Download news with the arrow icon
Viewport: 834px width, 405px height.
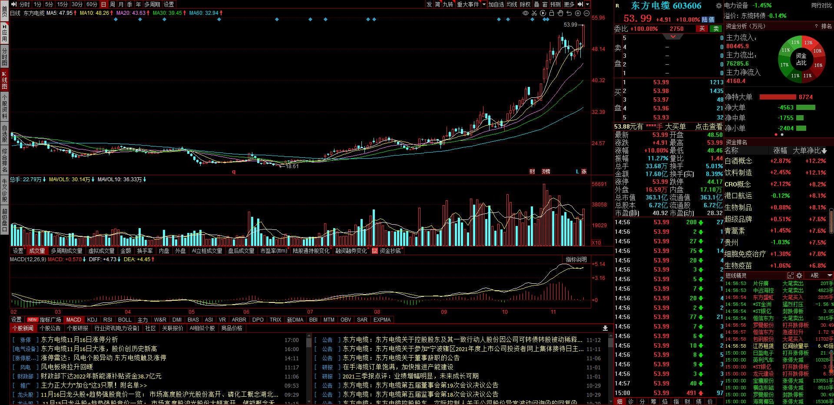tap(605, 328)
